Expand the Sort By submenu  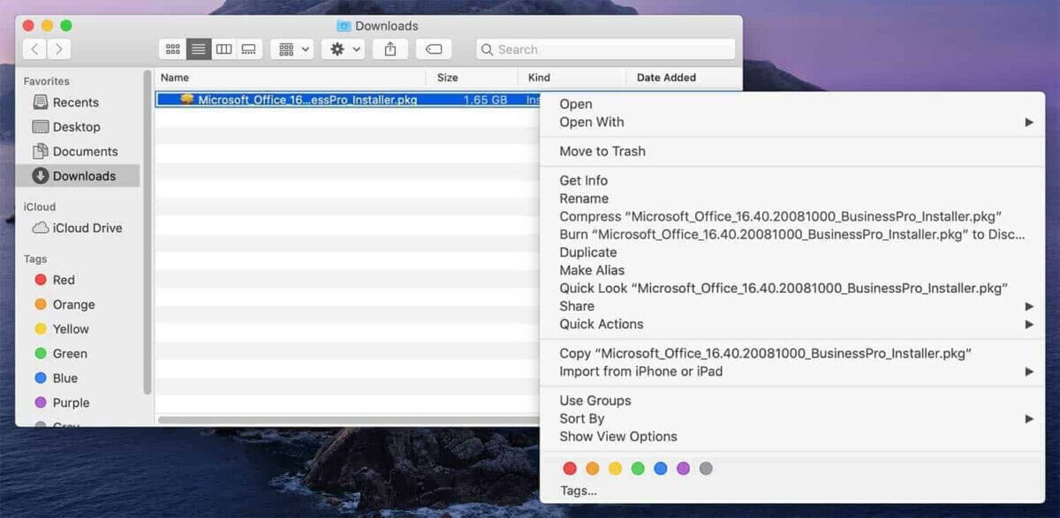click(792, 418)
